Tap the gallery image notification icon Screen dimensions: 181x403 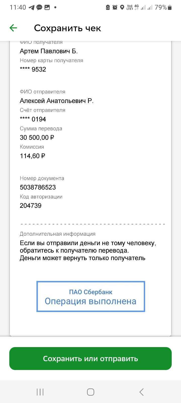click(x=47, y=8)
